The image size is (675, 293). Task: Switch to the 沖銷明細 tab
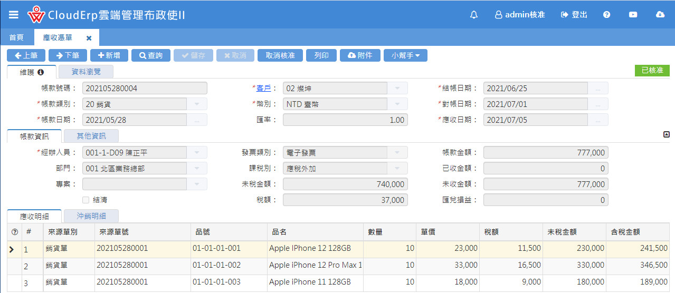(91, 216)
